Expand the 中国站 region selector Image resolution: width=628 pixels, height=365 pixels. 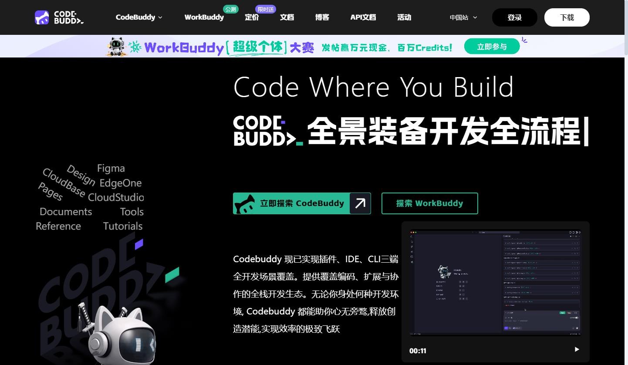463,17
